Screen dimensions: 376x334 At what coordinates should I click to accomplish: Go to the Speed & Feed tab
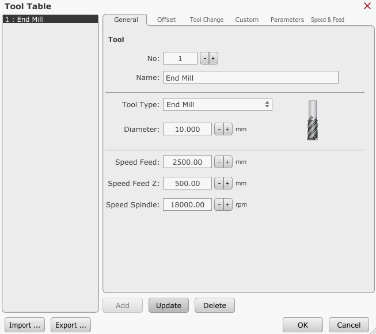pos(327,20)
